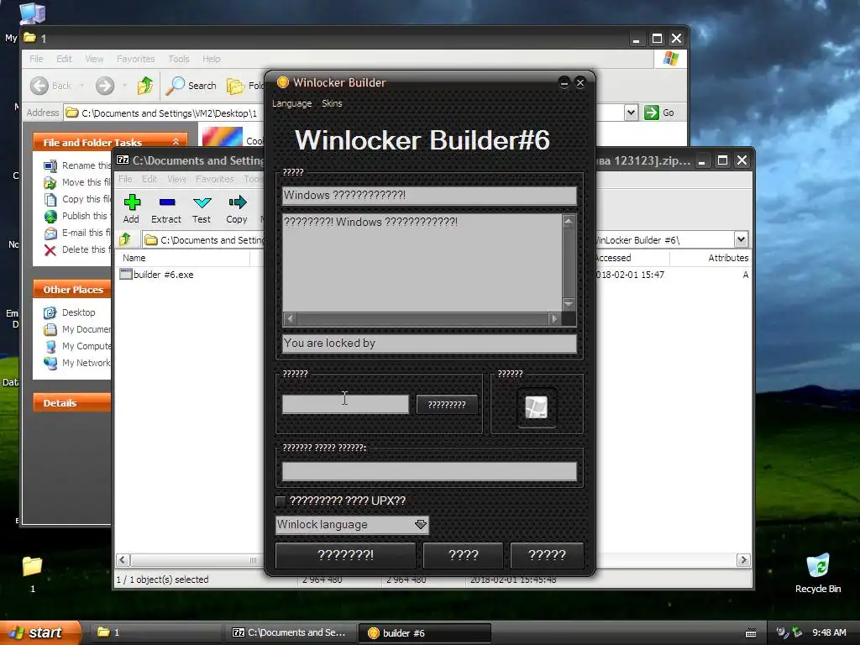Click the wide input field under ??????? ????? ??????:
The width and height of the screenshot is (860, 645).
point(429,471)
